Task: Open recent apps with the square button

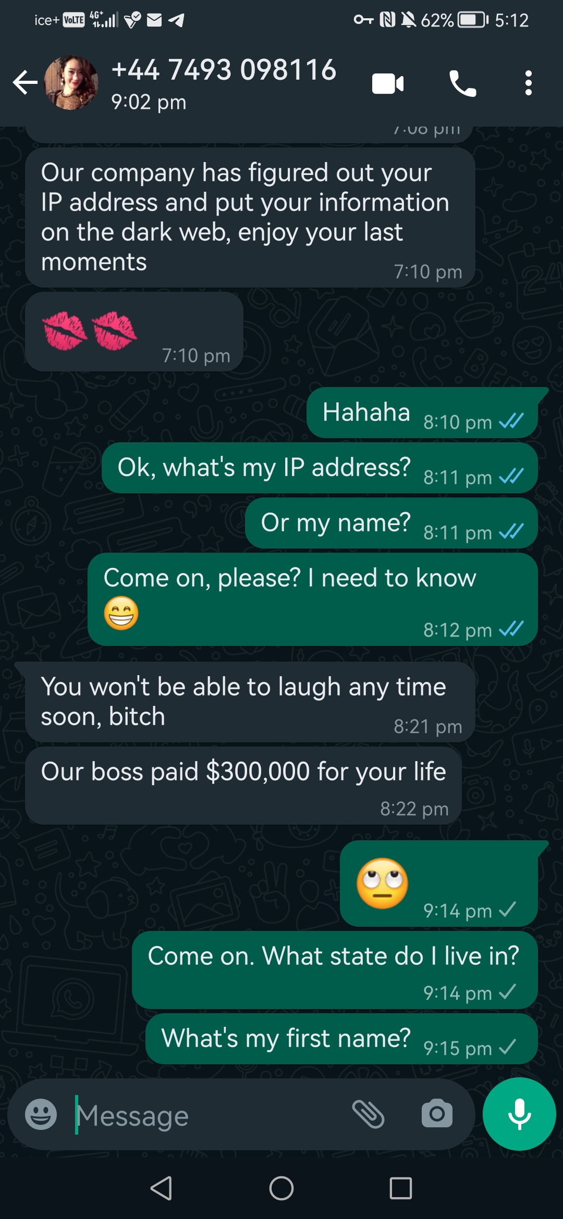Action: (401, 1188)
